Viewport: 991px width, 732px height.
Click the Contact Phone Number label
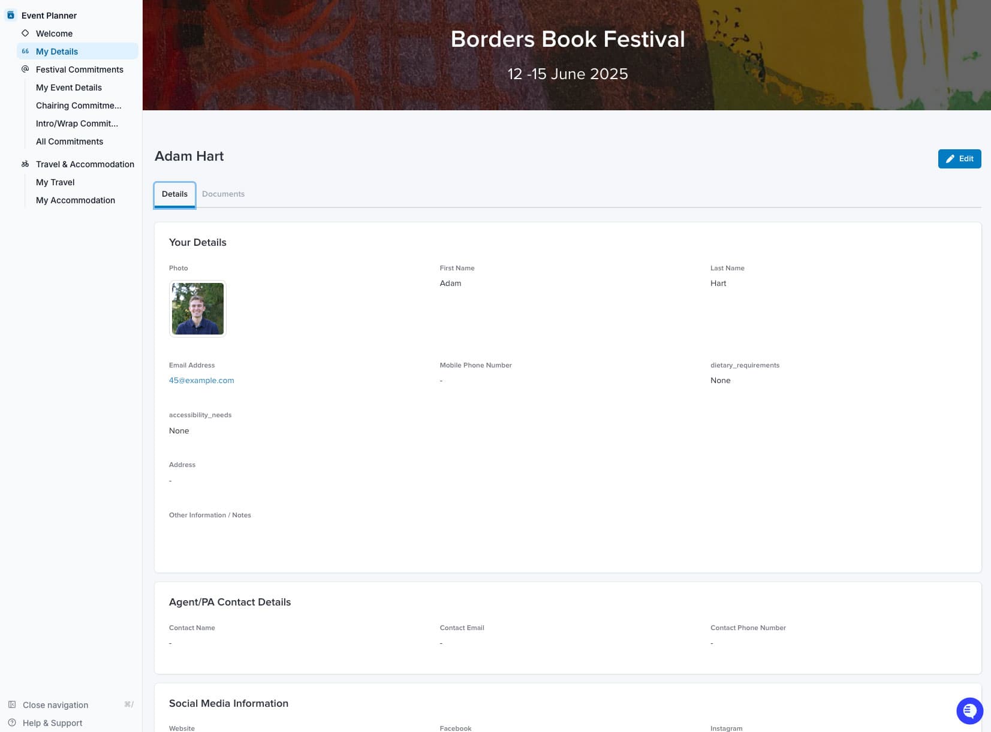tap(748, 628)
